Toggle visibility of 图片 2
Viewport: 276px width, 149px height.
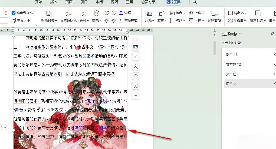tap(275, 84)
